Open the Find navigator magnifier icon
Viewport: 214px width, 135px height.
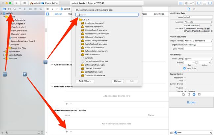[14, 9]
